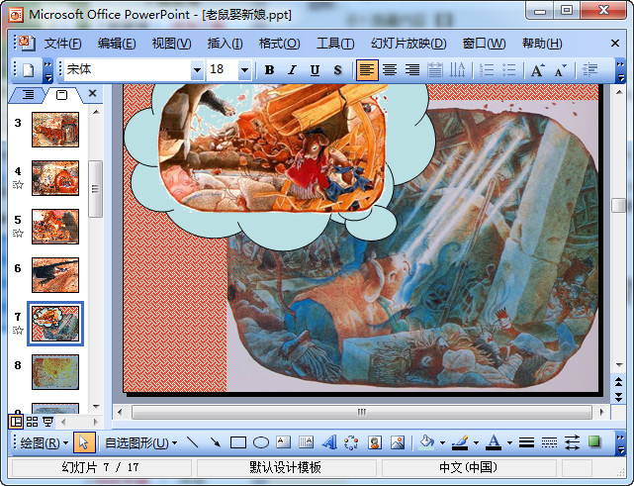Click the Distributed alignment icon
The width and height of the screenshot is (634, 486).
[435, 70]
